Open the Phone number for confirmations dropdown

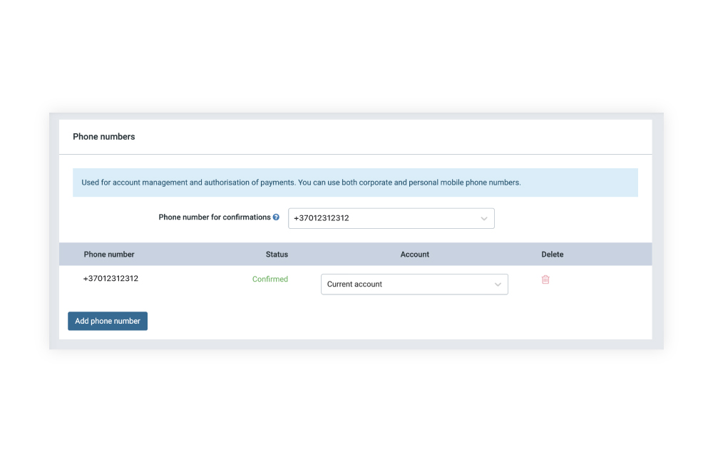tap(391, 218)
